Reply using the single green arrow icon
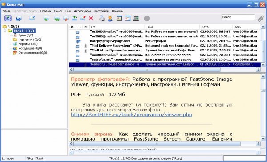The width and height of the screenshot is (267, 162). [x=46, y=18]
